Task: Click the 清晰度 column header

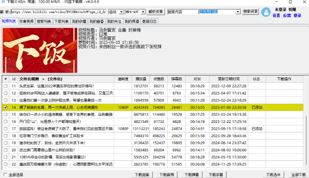Action: pos(123,79)
